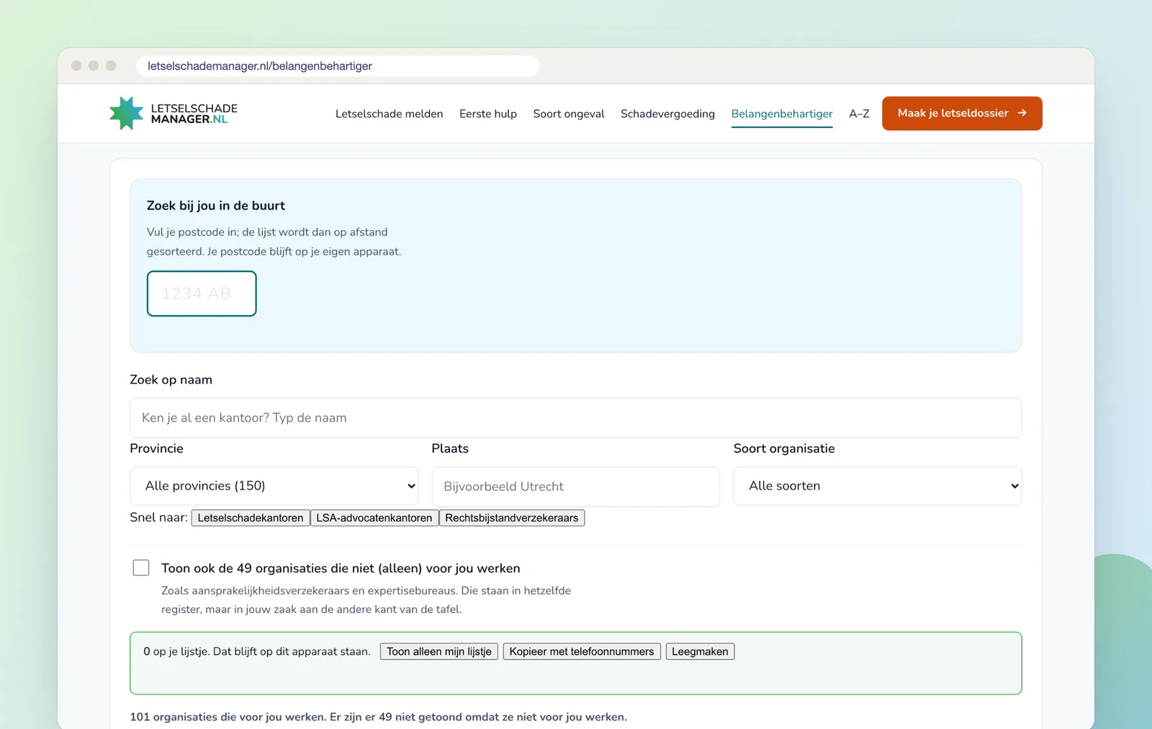1152x729 pixels.
Task: Click the arrow icon in the Maak je letseldossier button
Action: [1022, 113]
